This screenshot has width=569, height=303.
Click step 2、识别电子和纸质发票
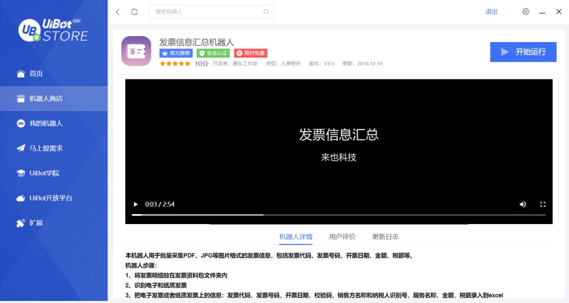(156, 285)
